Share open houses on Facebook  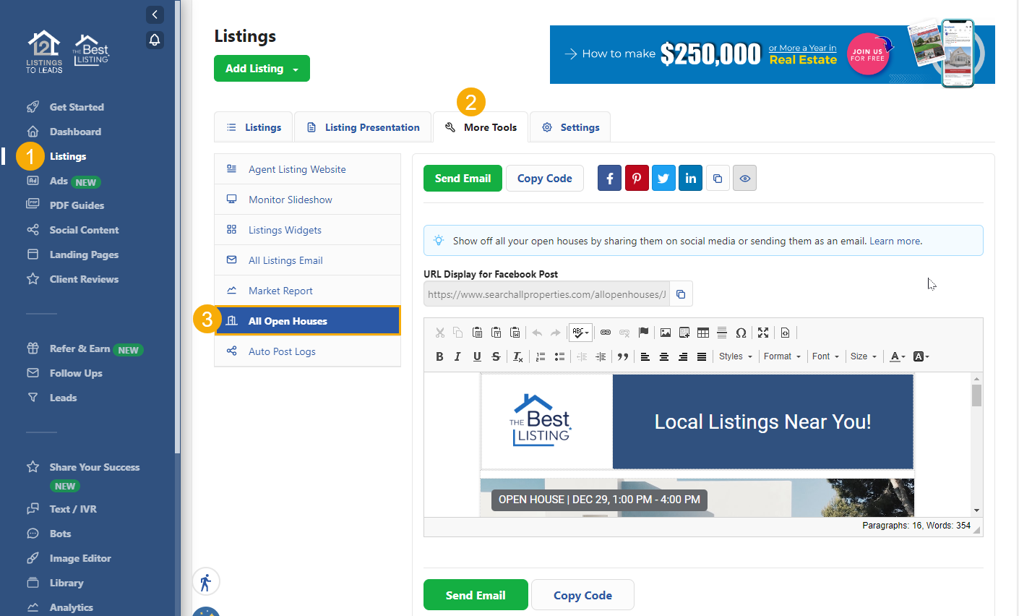click(609, 179)
